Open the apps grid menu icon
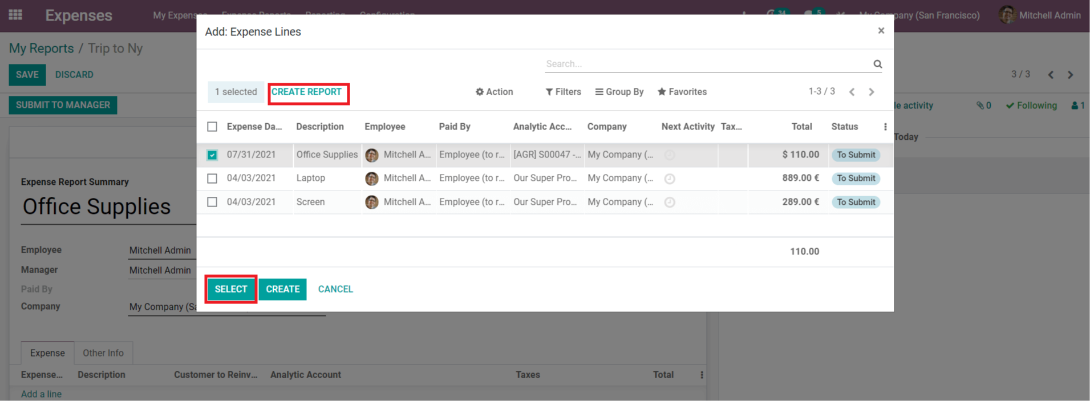This screenshot has width=1090, height=401. [15, 15]
